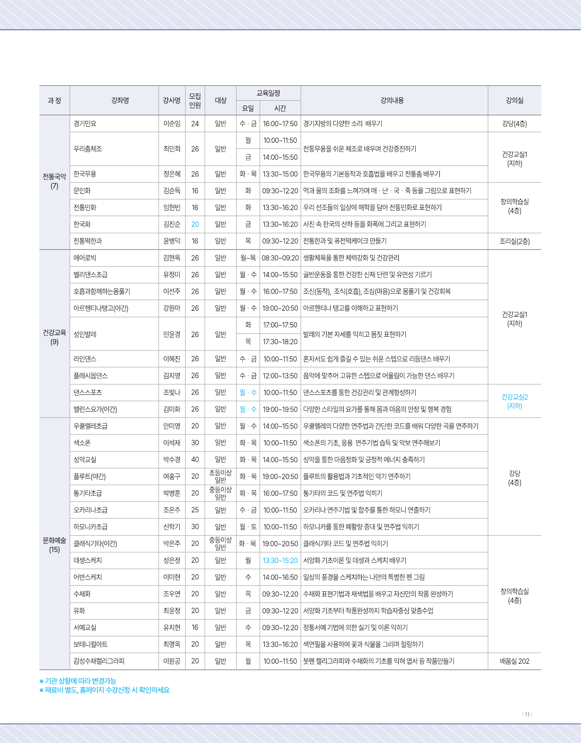This screenshot has height=743, width=581.
Task: Select the 우쿨렐레초급 course name
Action: click(x=90, y=426)
